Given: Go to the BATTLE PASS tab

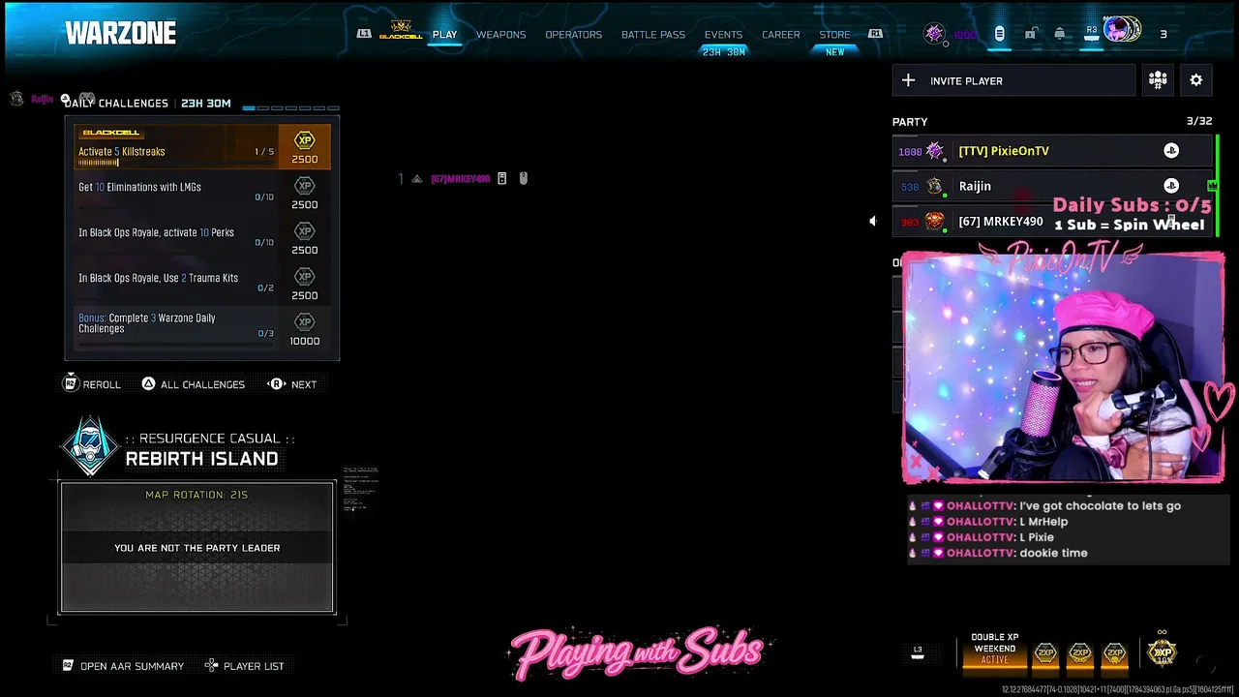Looking at the screenshot, I should click(653, 35).
